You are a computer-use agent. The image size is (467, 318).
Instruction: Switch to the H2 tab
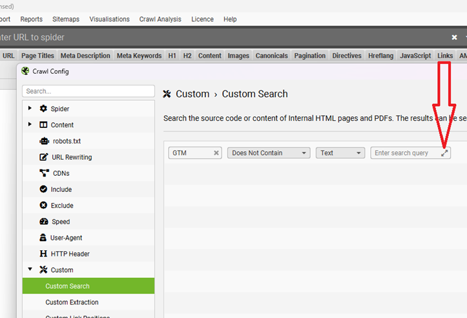click(x=187, y=56)
